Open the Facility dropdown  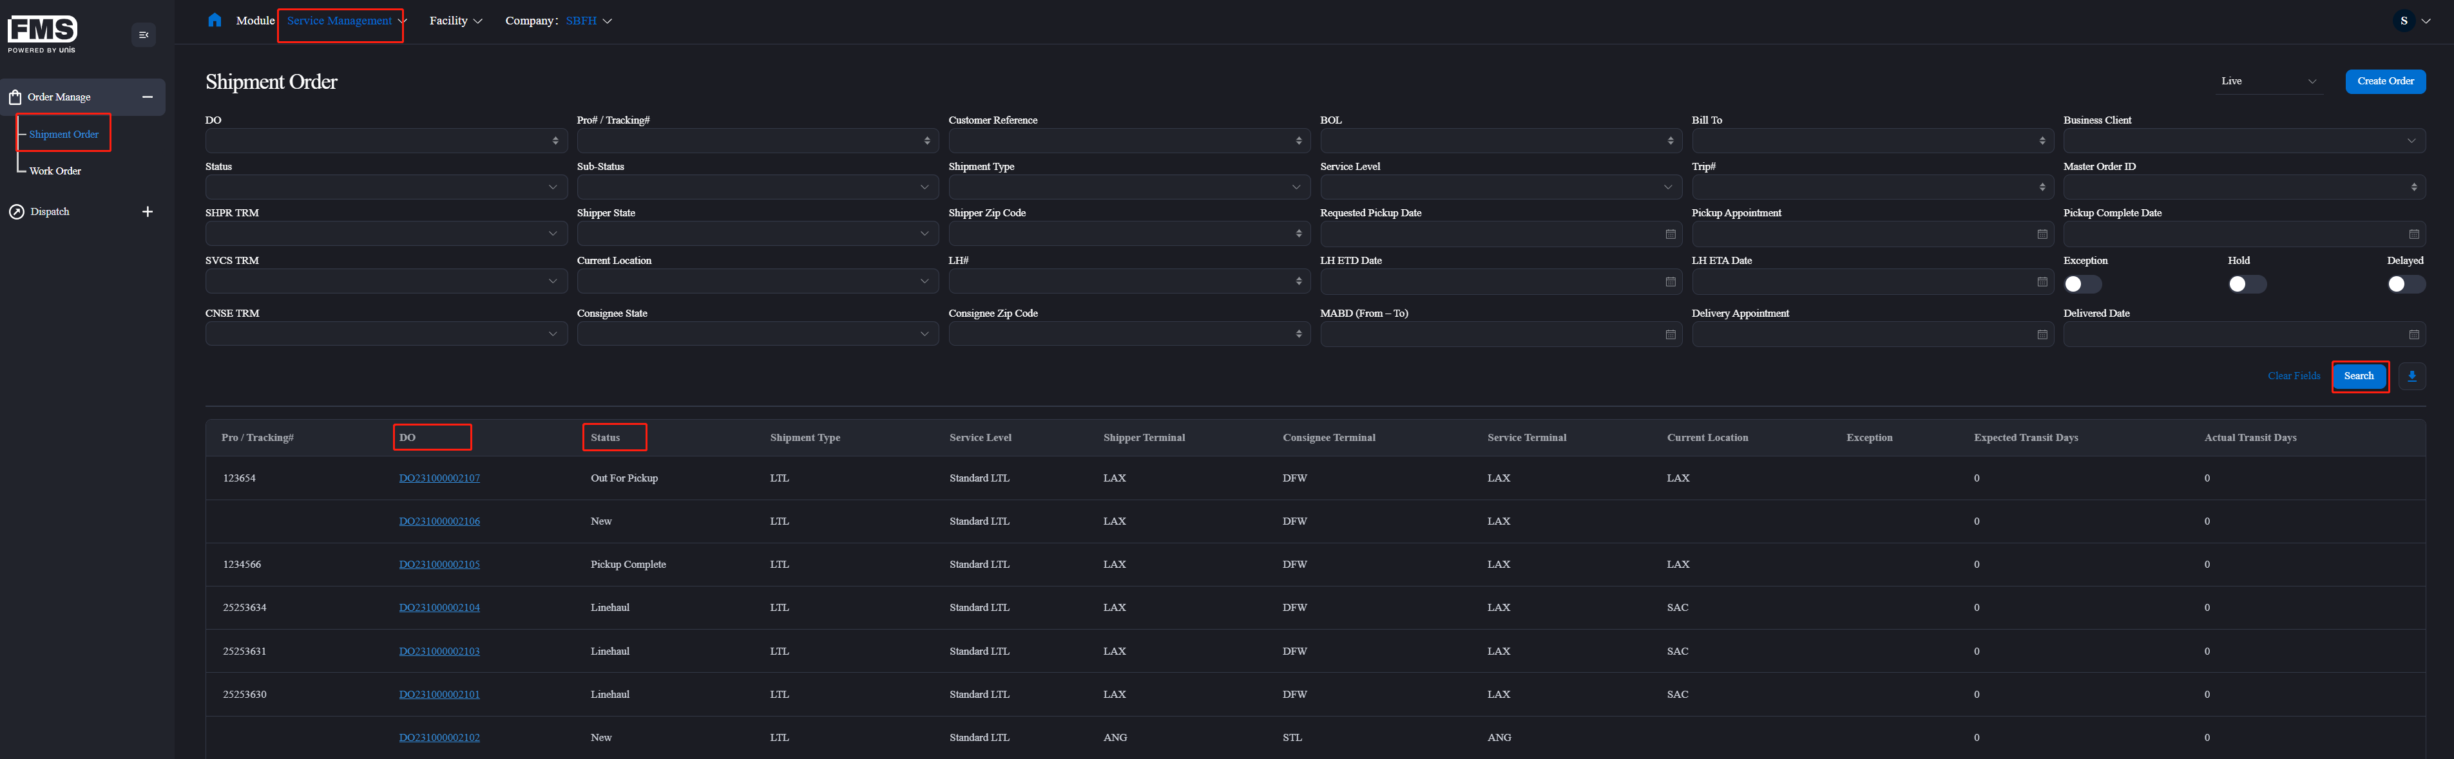click(456, 19)
